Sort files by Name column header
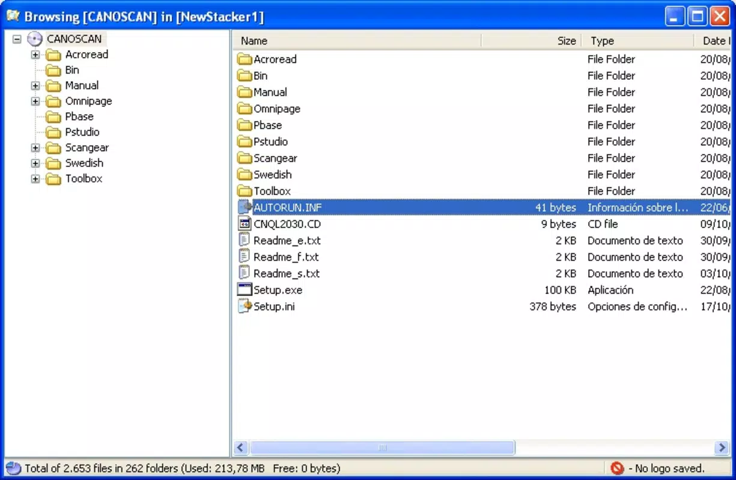Image resolution: width=736 pixels, height=480 pixels. click(357, 41)
